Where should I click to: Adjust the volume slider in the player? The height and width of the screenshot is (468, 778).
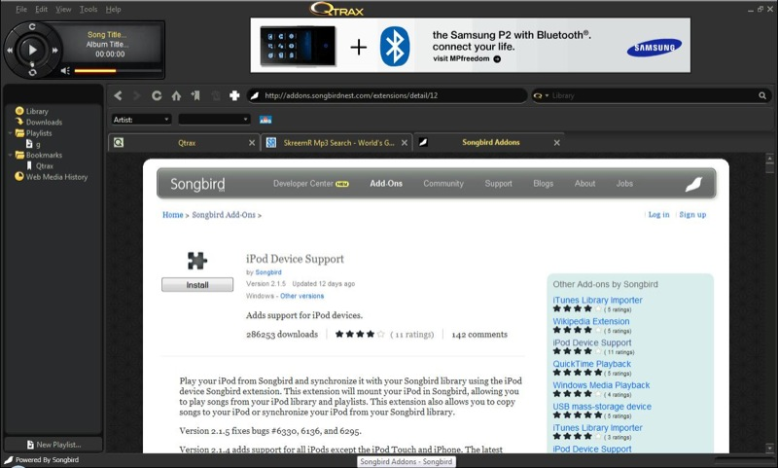118,71
